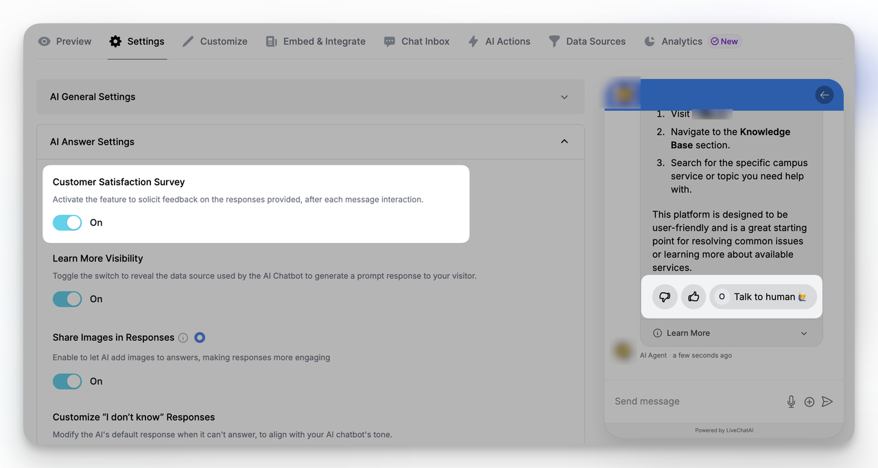
Task: Click the Powered by LiveChatAI link
Action: click(x=724, y=430)
